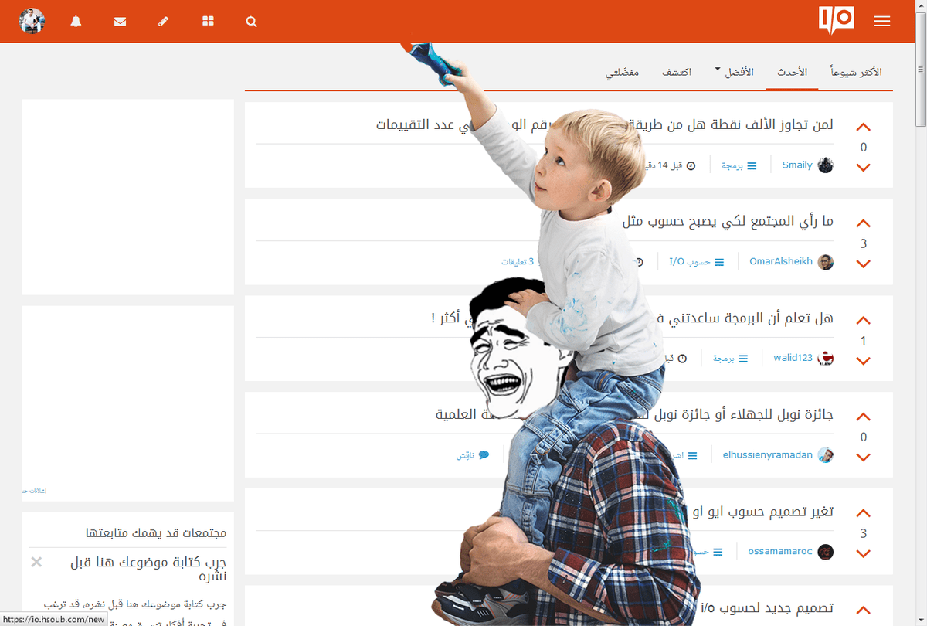This screenshot has height=626, width=927.
Task: Switch to the اكتشف tab
Action: [677, 72]
